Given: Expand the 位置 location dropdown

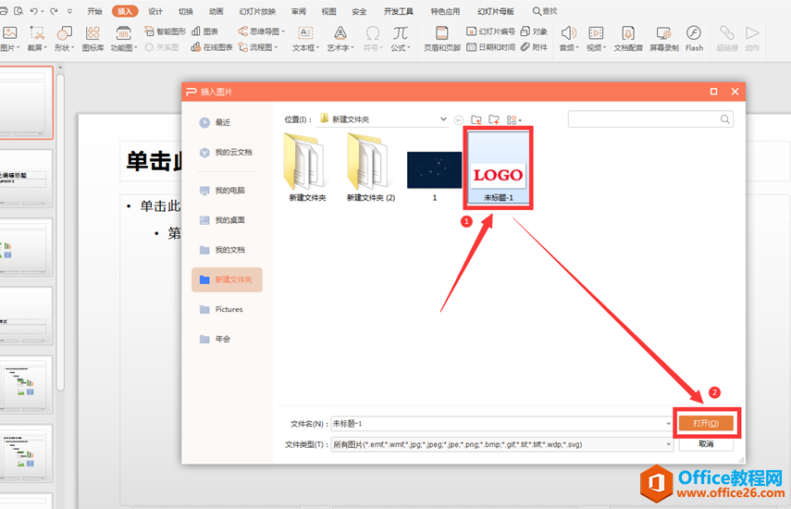Looking at the screenshot, I should [x=444, y=119].
